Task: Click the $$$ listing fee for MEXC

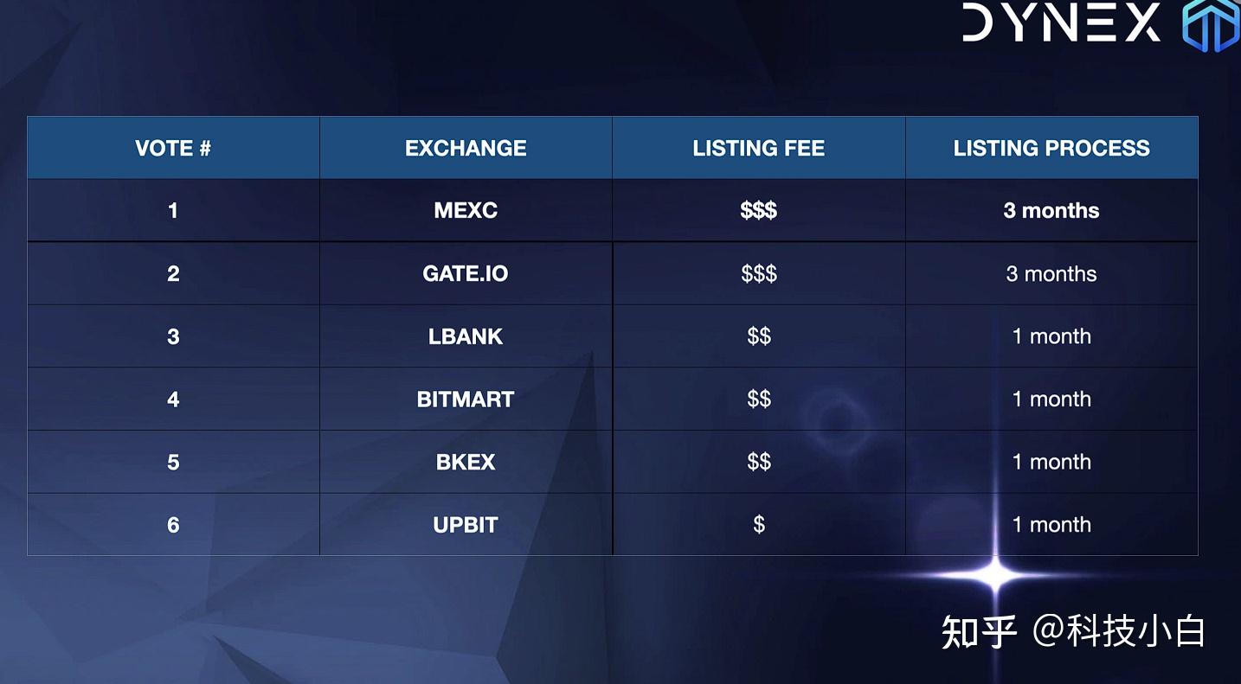Action: (758, 210)
